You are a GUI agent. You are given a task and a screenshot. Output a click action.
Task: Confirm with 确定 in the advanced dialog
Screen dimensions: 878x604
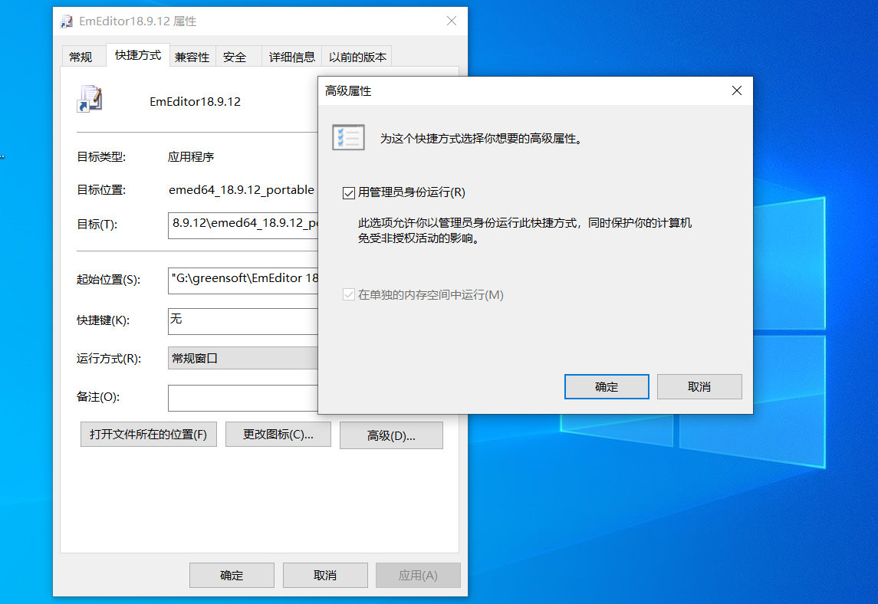(607, 386)
